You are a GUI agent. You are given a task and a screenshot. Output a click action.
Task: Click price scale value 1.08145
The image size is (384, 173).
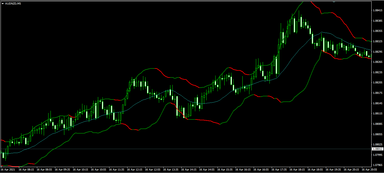tap(378, 103)
